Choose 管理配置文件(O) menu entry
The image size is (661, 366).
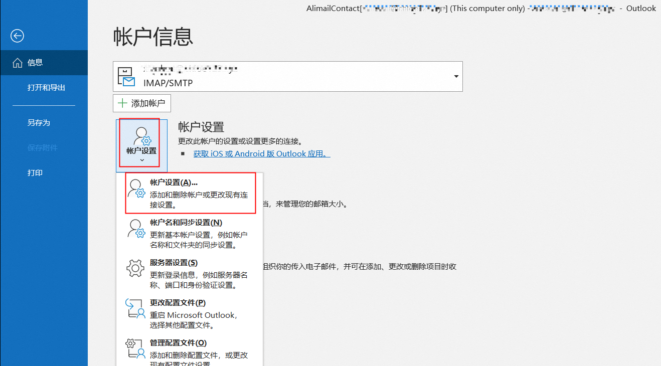click(190, 351)
